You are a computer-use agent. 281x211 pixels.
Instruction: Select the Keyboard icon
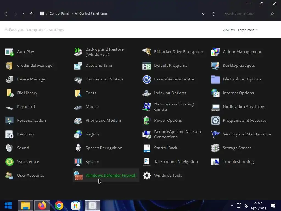10,108
